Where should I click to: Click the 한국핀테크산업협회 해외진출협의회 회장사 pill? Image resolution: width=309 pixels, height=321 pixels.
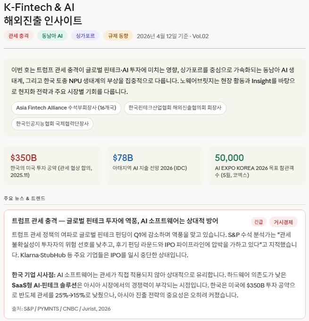pos(175,108)
